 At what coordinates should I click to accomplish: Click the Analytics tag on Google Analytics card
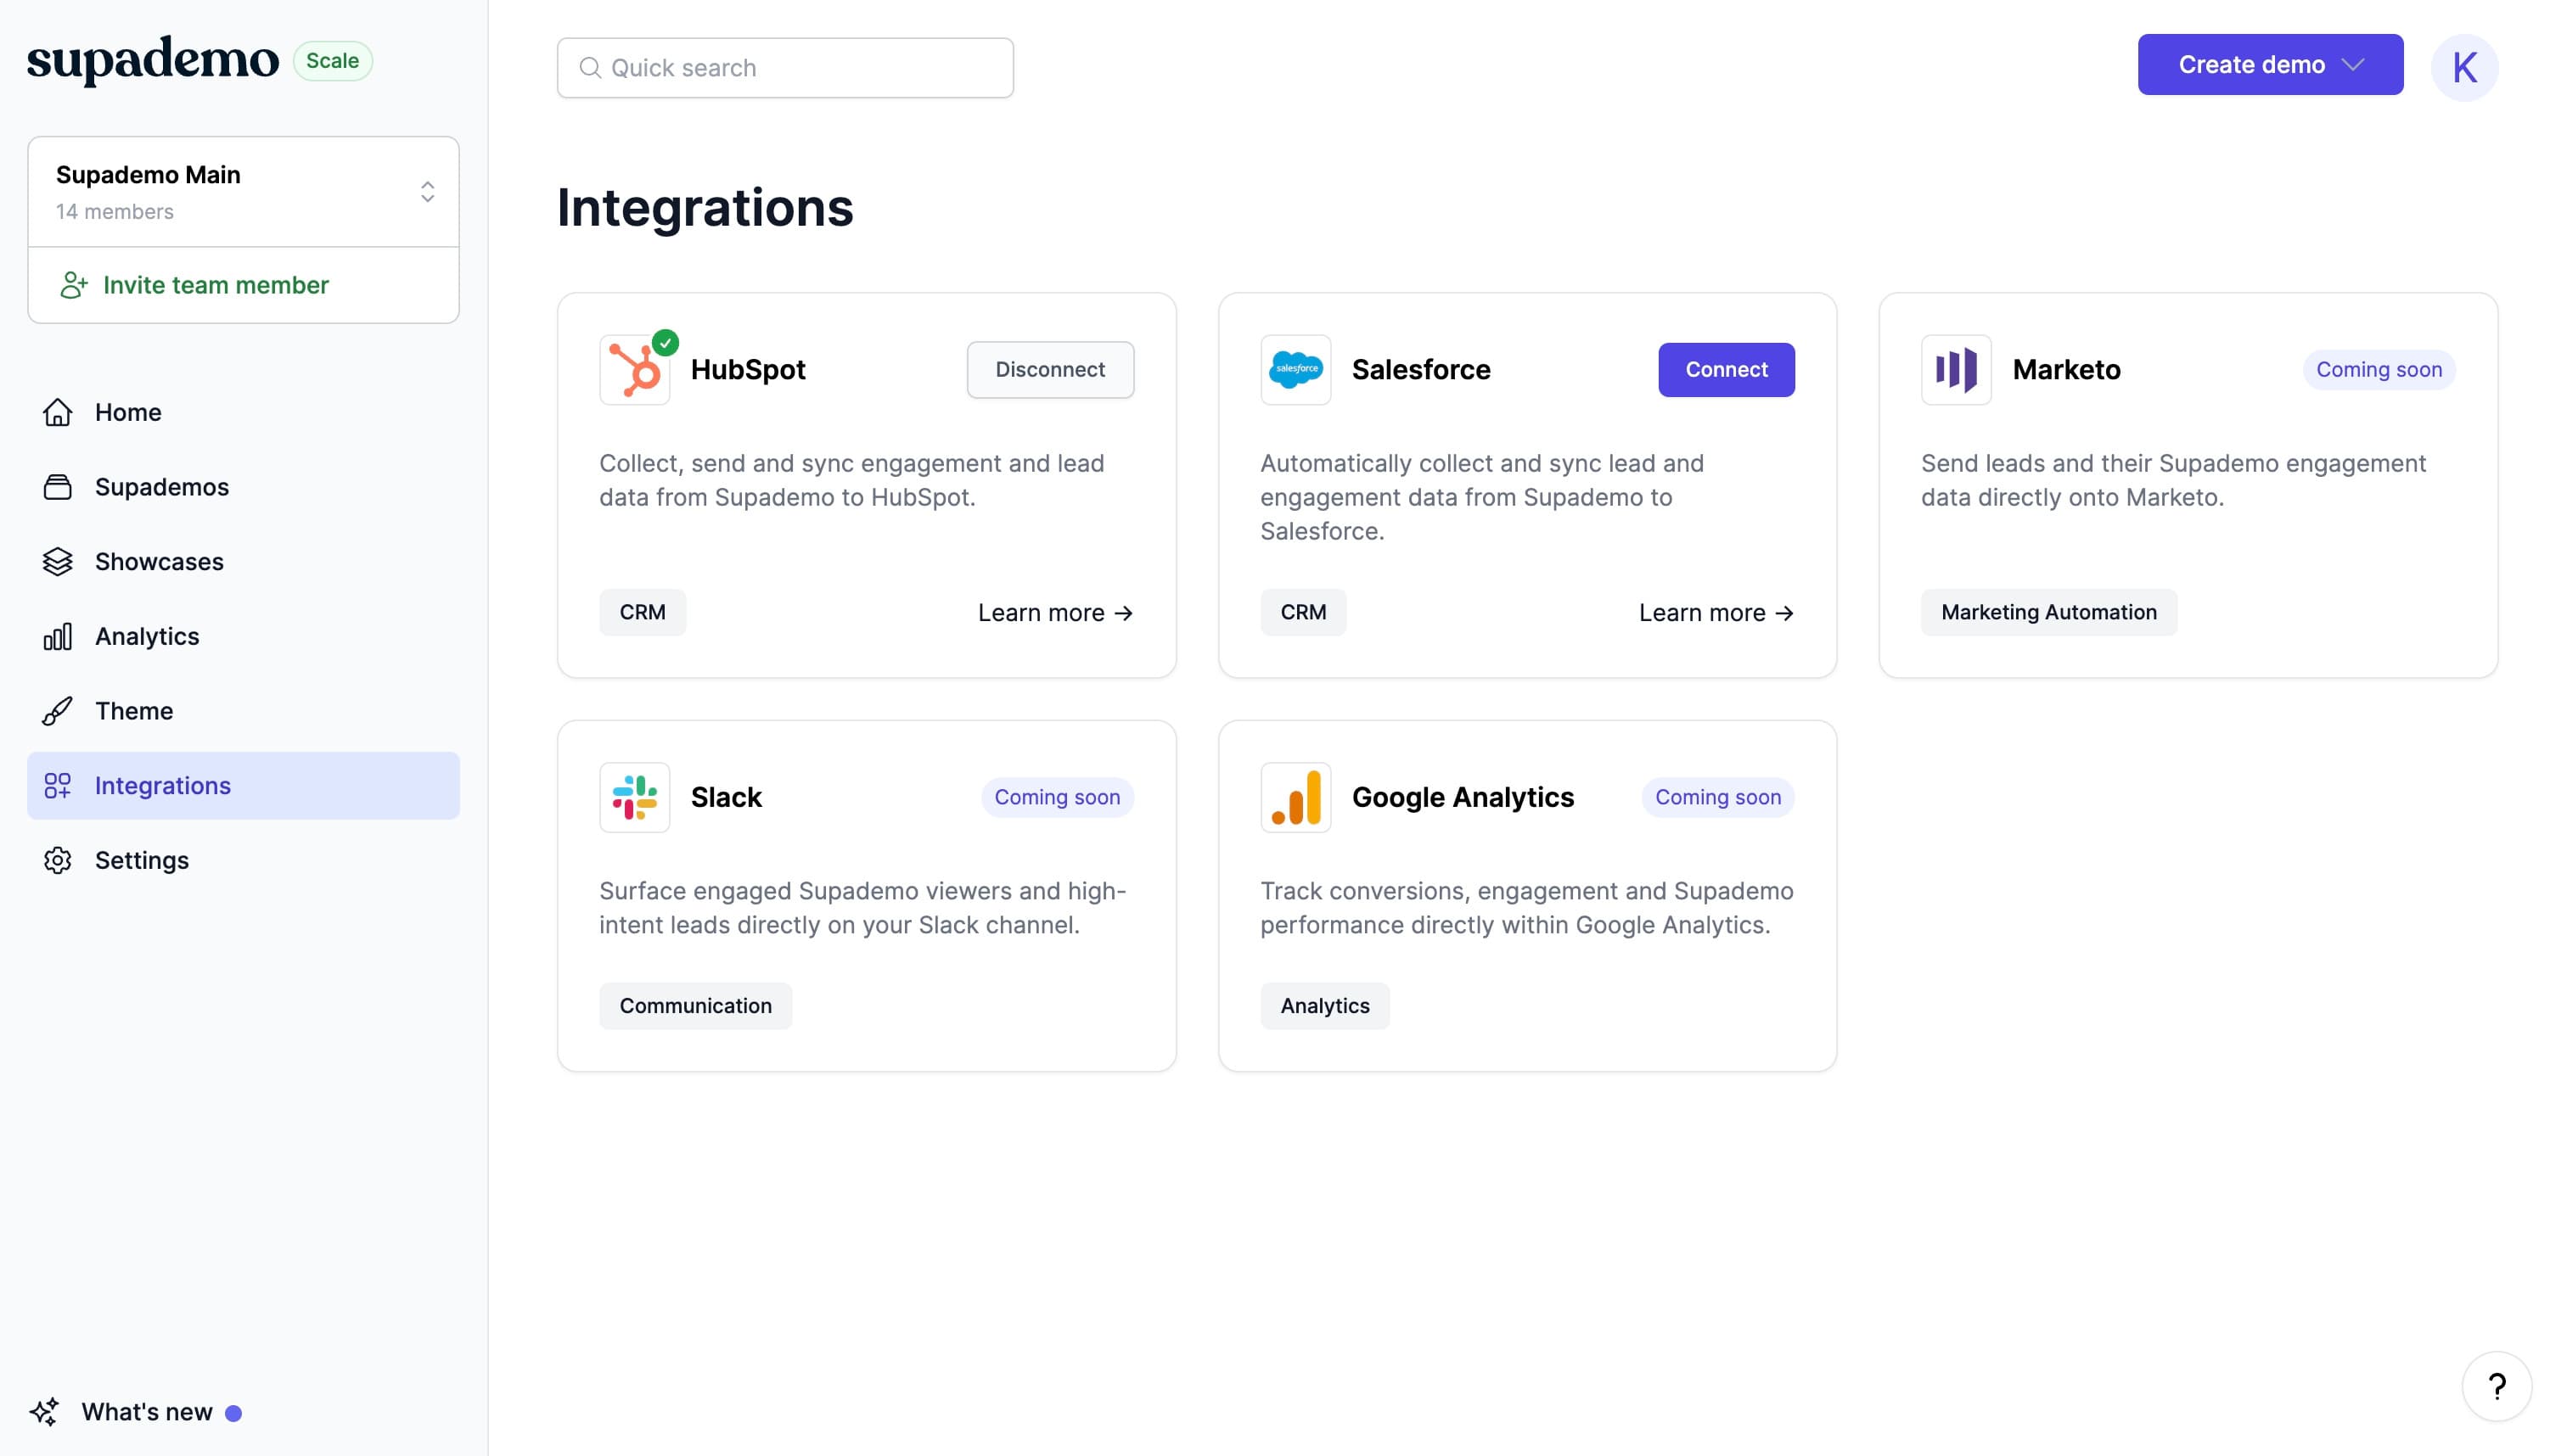1324,1006
